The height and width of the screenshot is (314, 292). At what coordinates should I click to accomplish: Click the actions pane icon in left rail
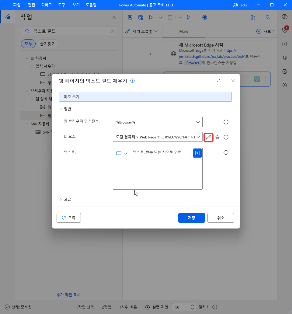pos(8,17)
